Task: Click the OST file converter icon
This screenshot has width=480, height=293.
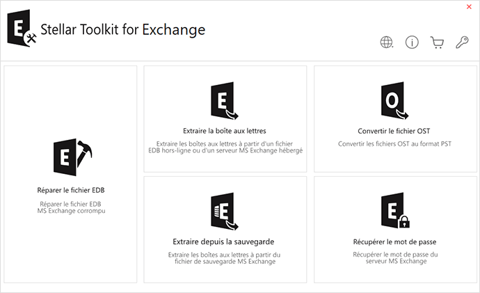Action: coord(394,103)
